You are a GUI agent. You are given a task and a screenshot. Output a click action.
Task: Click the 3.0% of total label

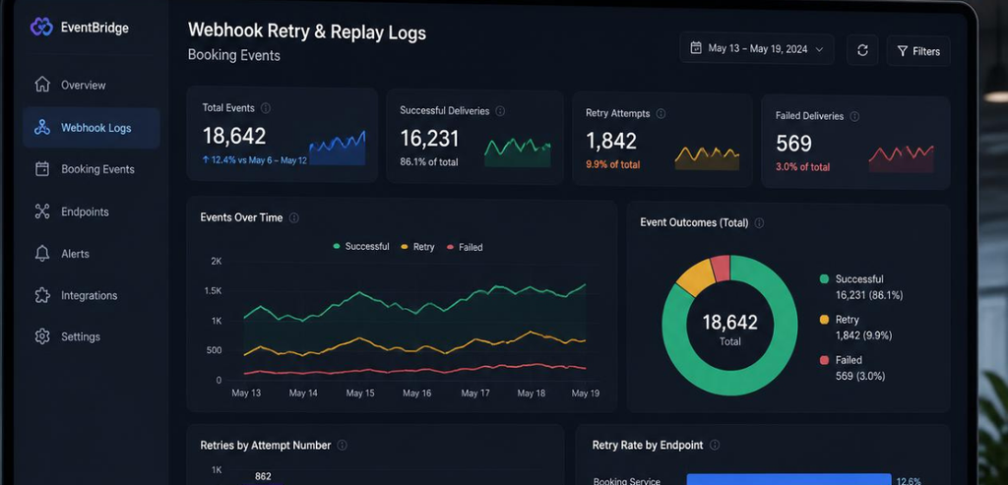(x=802, y=167)
